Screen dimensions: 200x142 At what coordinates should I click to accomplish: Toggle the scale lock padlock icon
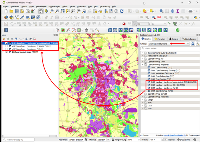click(113, 140)
